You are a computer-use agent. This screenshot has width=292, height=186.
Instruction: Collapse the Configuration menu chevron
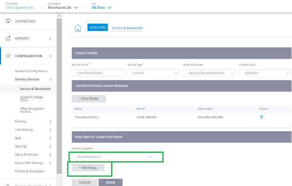(x=51, y=56)
